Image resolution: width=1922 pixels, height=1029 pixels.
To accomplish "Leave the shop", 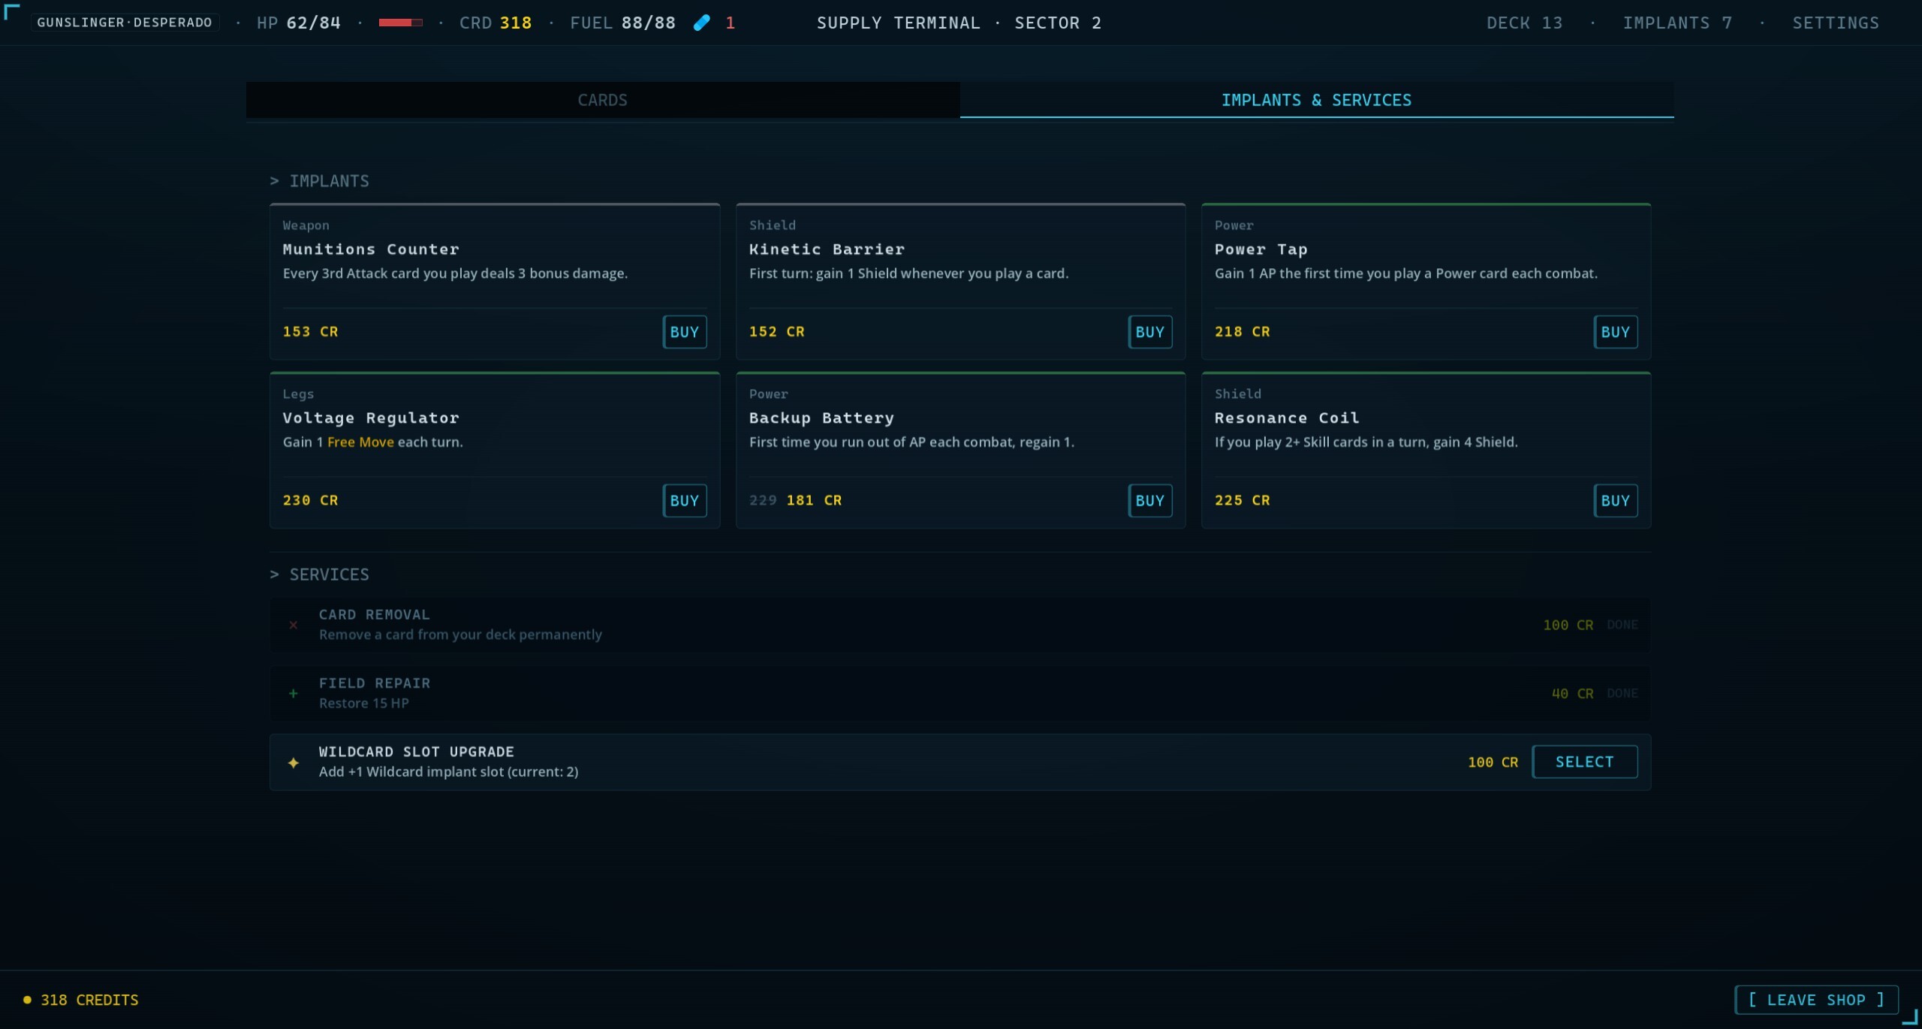I will (1816, 1000).
